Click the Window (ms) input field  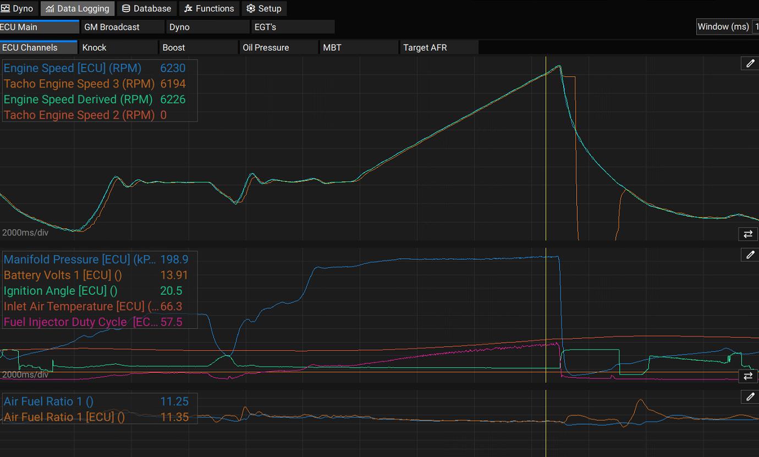[756, 26]
